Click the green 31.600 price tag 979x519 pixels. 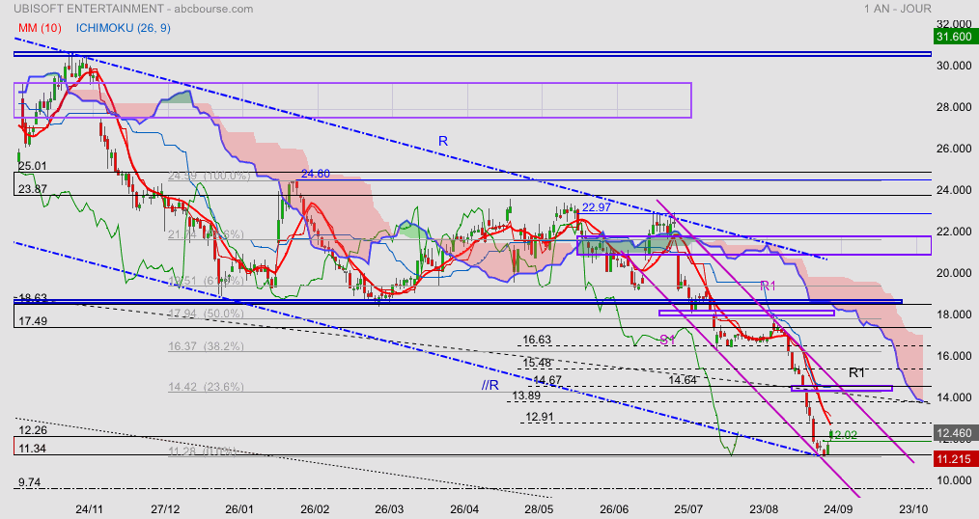(954, 37)
